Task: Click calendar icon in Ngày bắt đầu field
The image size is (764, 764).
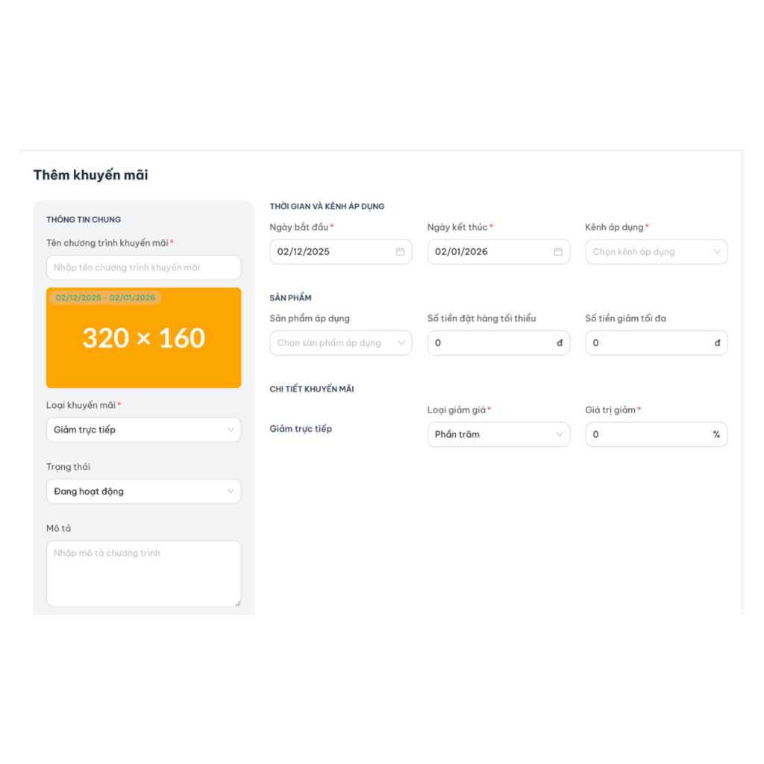Action: [x=400, y=252]
